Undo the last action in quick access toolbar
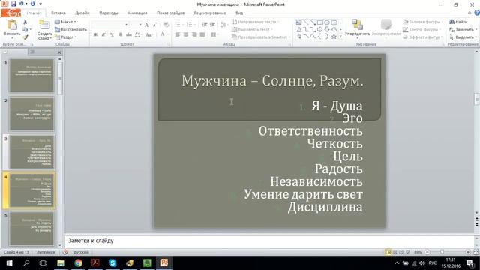Image resolution: width=480 pixels, height=270 pixels. [x=21, y=4]
